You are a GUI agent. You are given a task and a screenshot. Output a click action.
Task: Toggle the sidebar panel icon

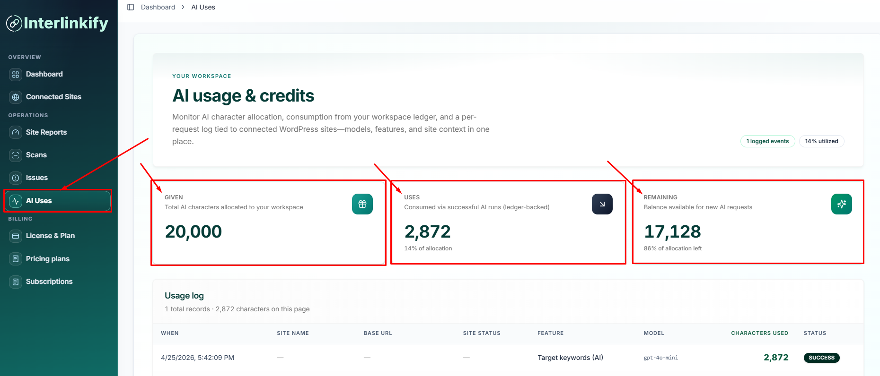click(131, 7)
